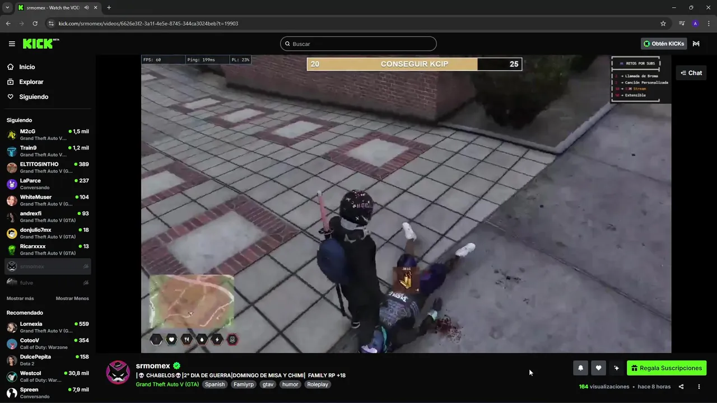Click the video player area

click(406, 204)
